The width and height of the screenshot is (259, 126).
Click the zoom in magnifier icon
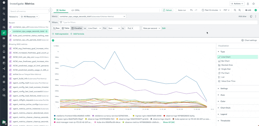click(240, 10)
